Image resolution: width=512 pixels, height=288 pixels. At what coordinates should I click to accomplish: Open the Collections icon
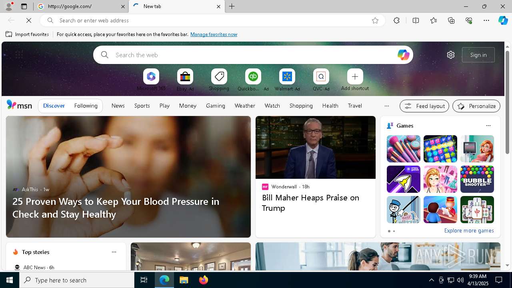pos(452,20)
